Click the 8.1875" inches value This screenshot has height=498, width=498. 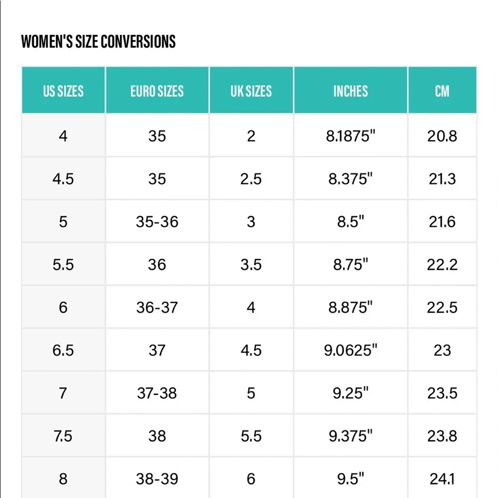pos(351,136)
